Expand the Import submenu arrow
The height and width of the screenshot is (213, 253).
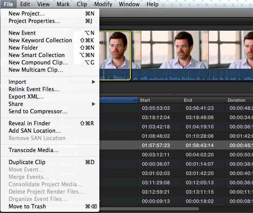click(x=94, y=82)
